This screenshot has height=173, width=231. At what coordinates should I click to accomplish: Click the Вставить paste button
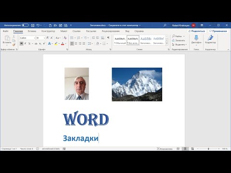pyautogui.click(x=7, y=40)
